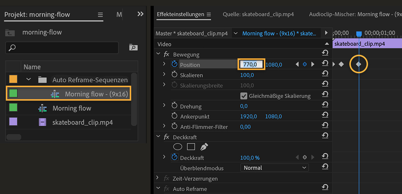Create an ellipse mask under Deckkraft
The height and width of the screenshot is (194, 402).
click(x=178, y=147)
